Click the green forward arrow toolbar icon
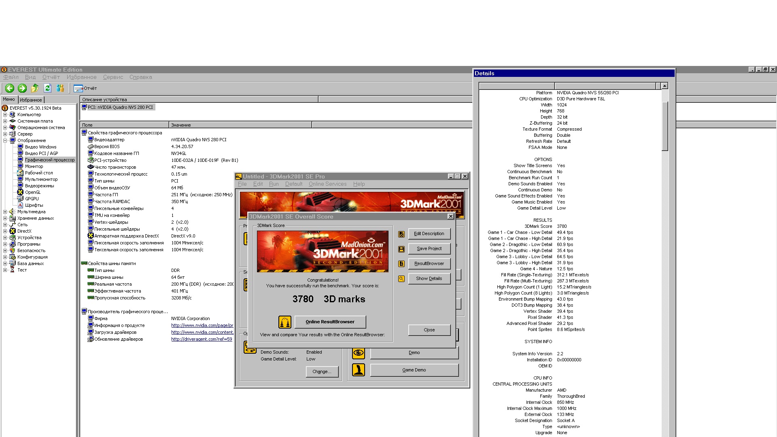777x437 pixels. tap(22, 88)
